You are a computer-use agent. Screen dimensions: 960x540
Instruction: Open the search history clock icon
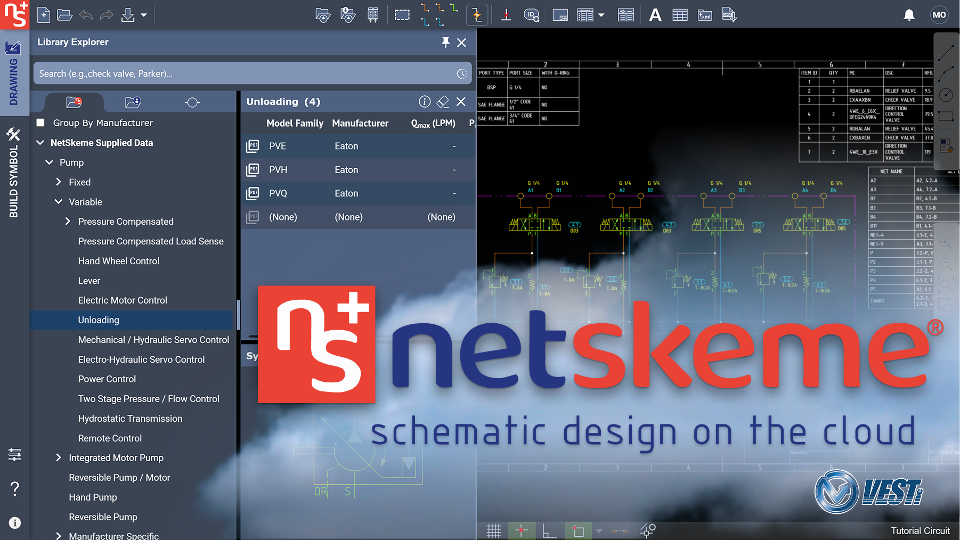(462, 73)
